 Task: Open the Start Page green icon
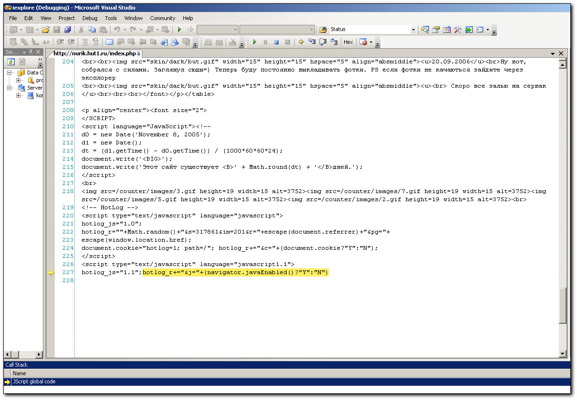tap(469, 30)
